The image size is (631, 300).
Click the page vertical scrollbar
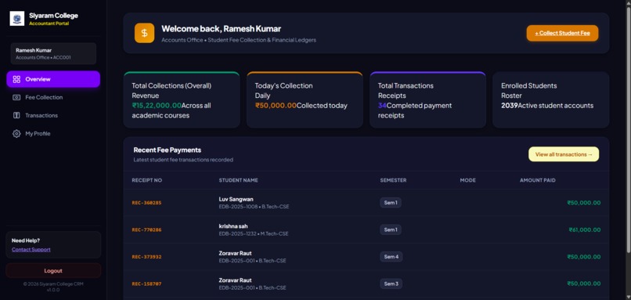click(628, 131)
